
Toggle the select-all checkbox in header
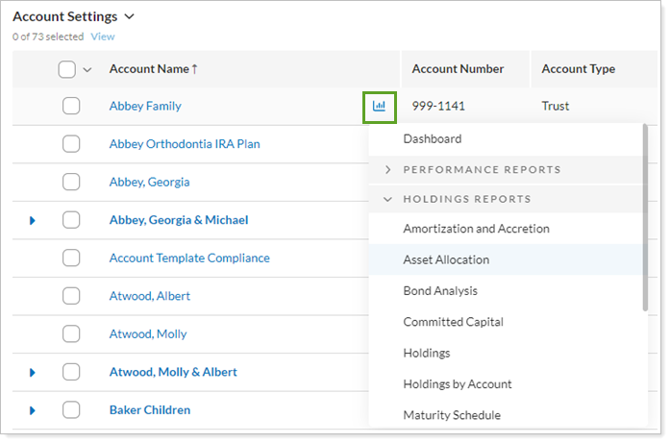point(66,69)
